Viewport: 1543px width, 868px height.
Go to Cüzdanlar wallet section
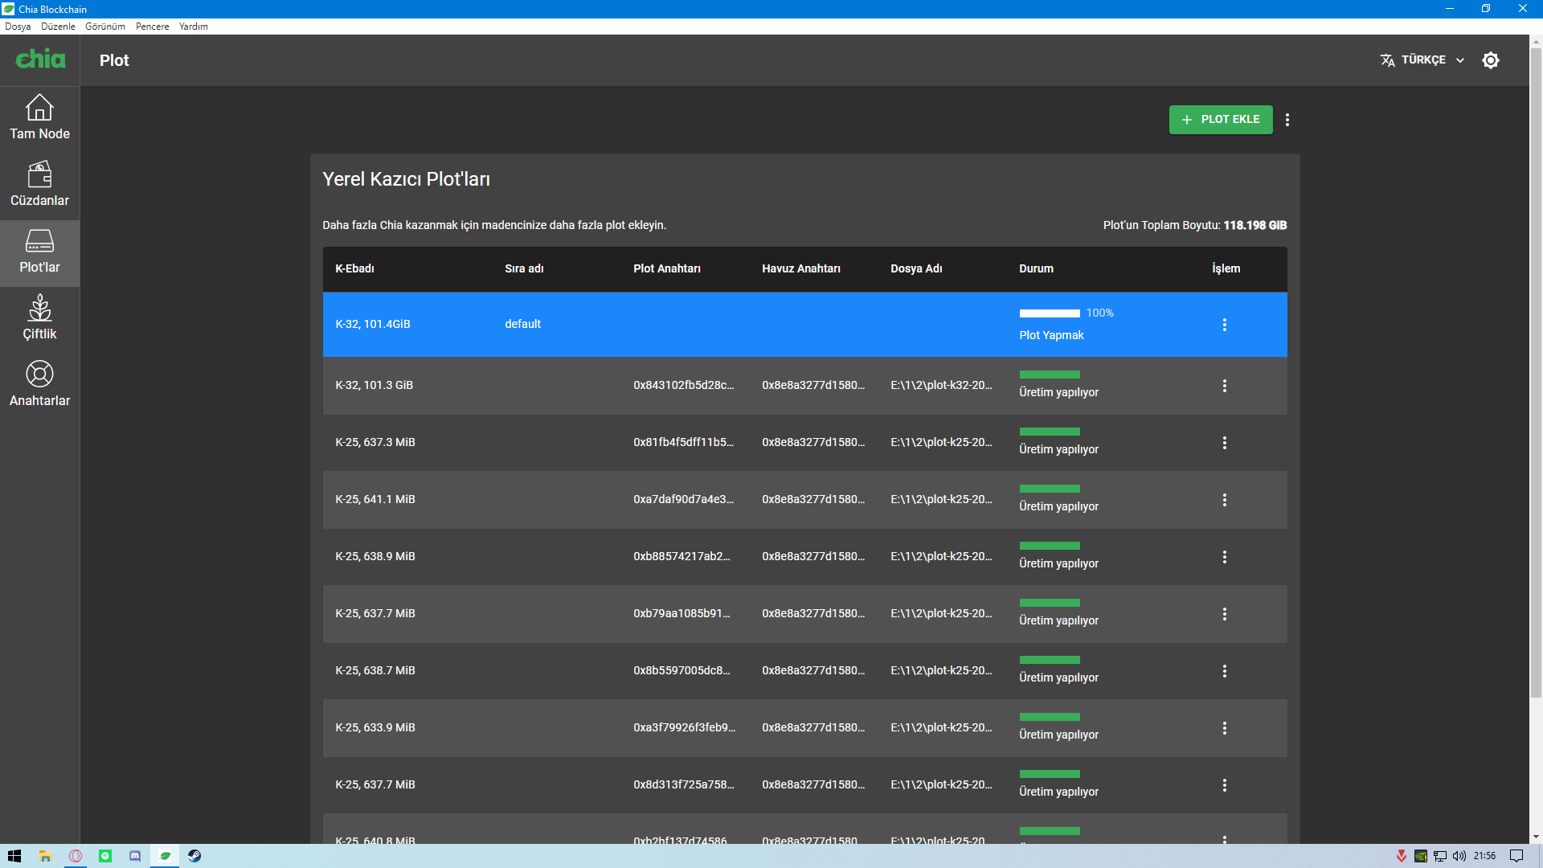tap(39, 184)
